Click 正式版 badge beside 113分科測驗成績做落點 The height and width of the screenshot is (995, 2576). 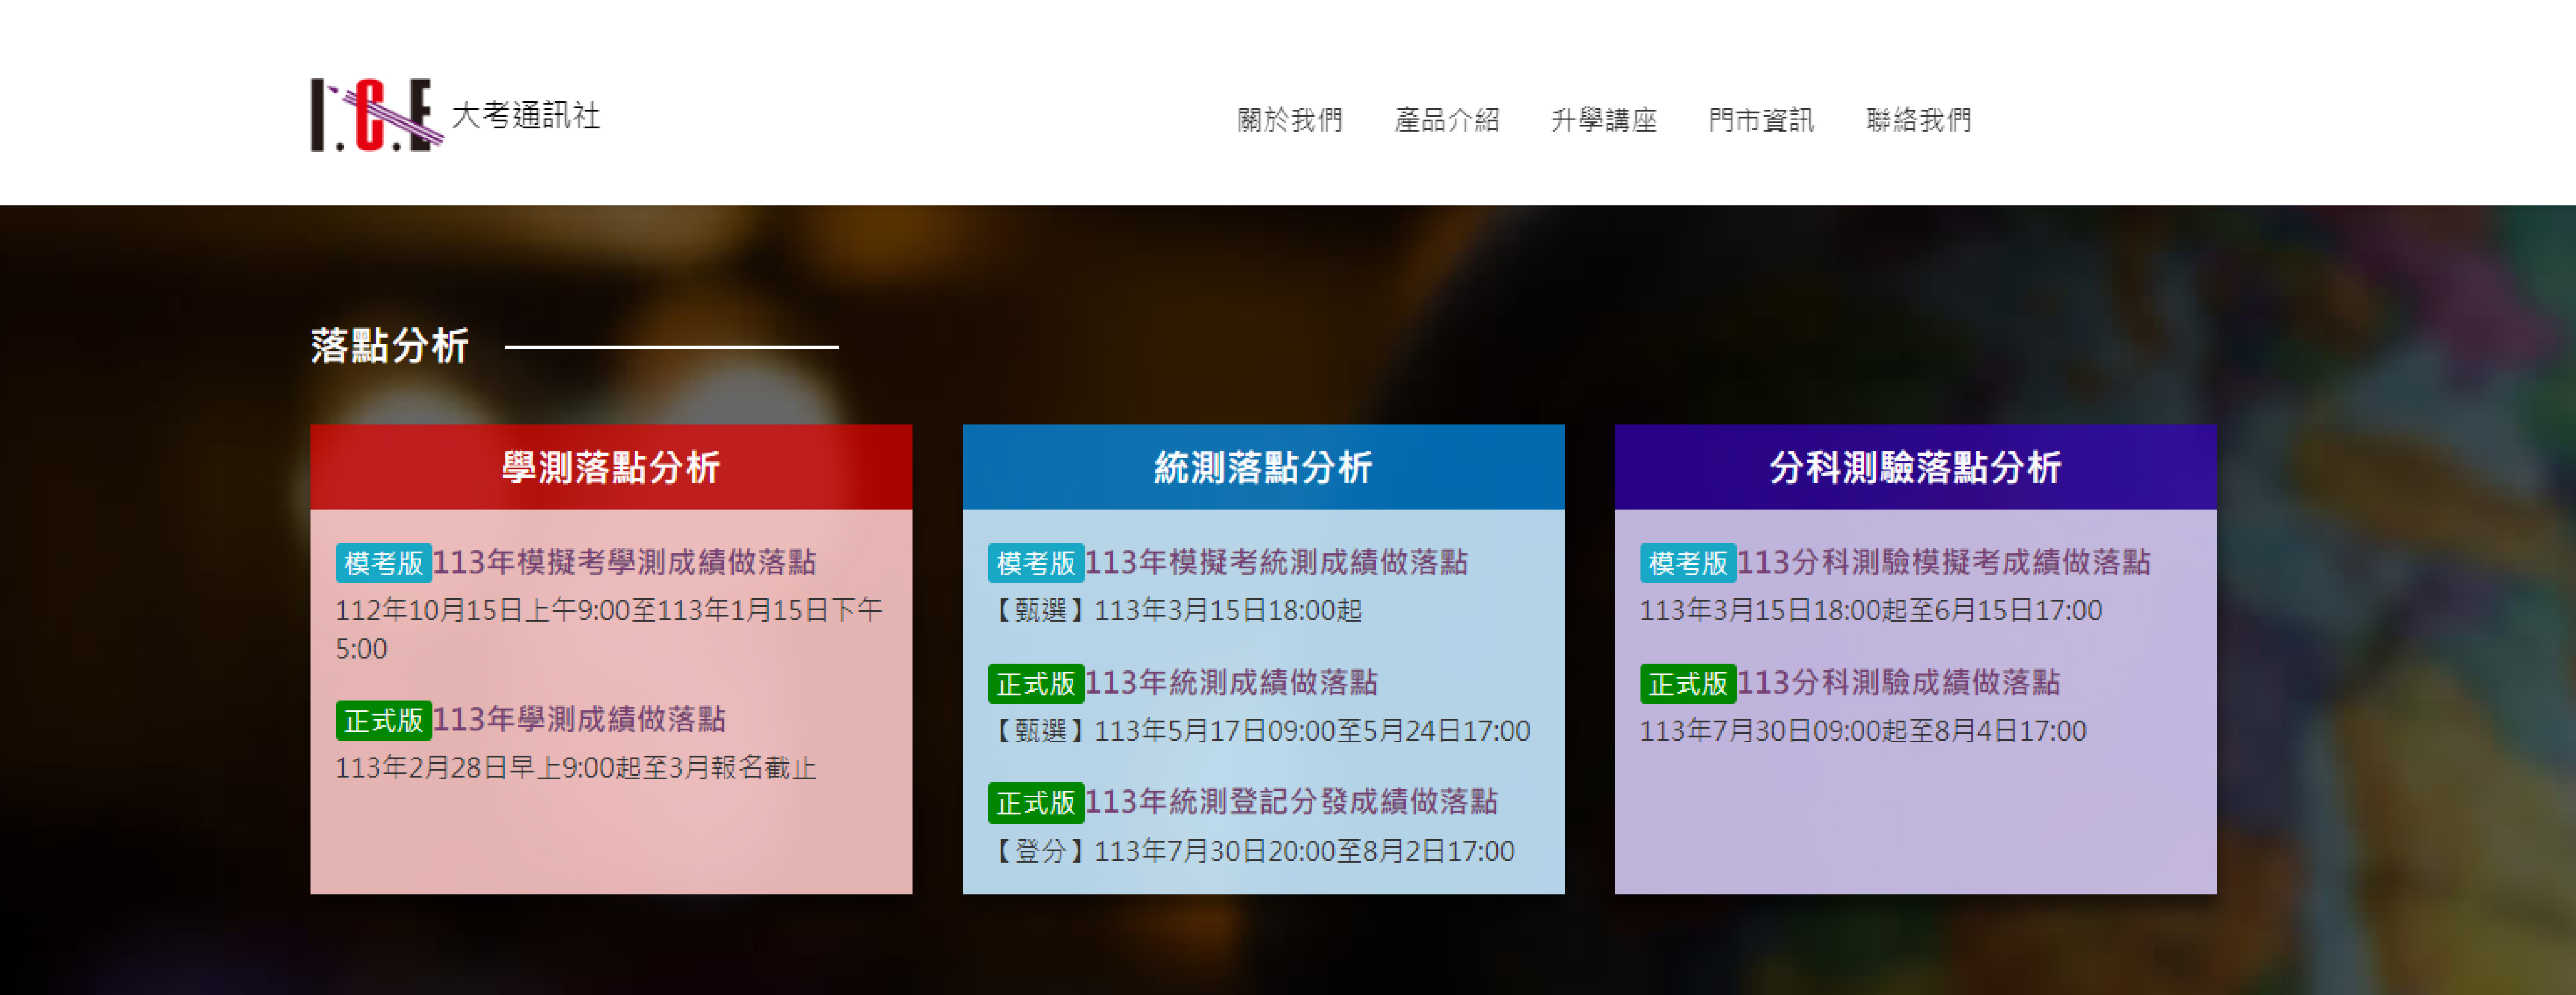coord(1688,683)
